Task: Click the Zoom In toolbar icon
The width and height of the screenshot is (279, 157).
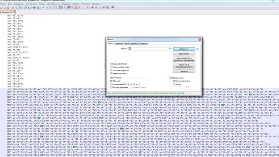Action: 43,7
